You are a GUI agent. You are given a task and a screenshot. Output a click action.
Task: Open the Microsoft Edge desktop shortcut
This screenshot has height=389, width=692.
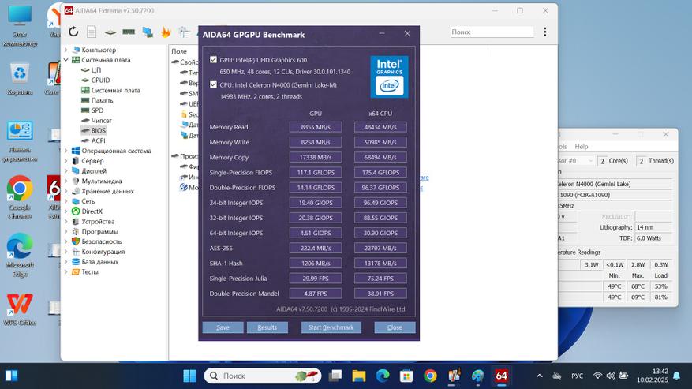click(20, 255)
